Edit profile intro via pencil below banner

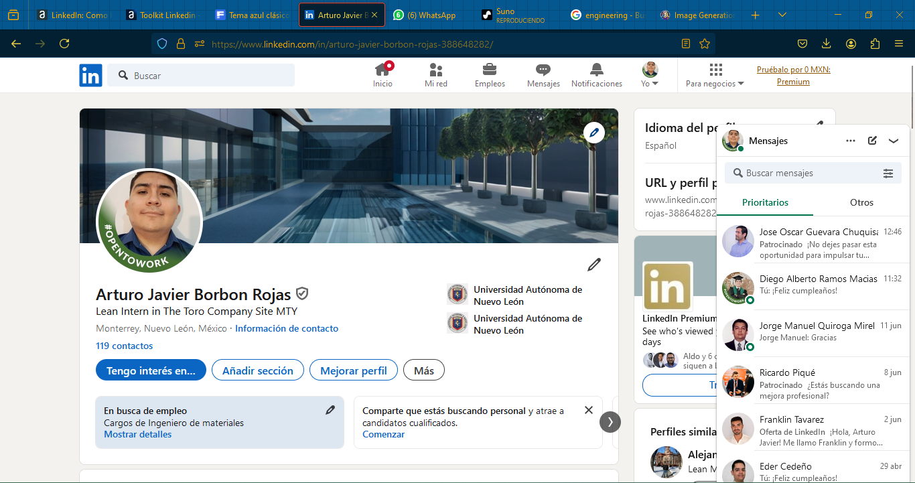[594, 265]
